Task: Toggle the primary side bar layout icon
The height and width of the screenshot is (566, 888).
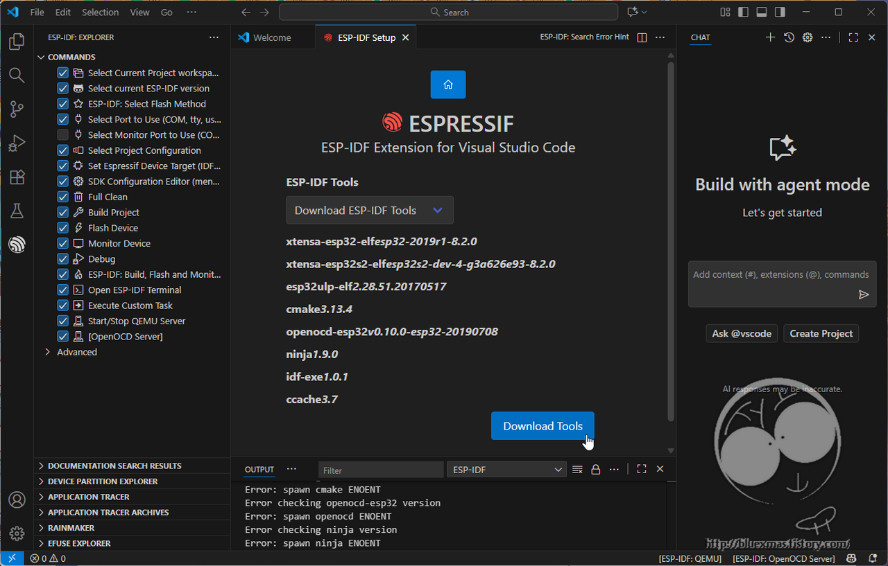Action: (x=743, y=12)
